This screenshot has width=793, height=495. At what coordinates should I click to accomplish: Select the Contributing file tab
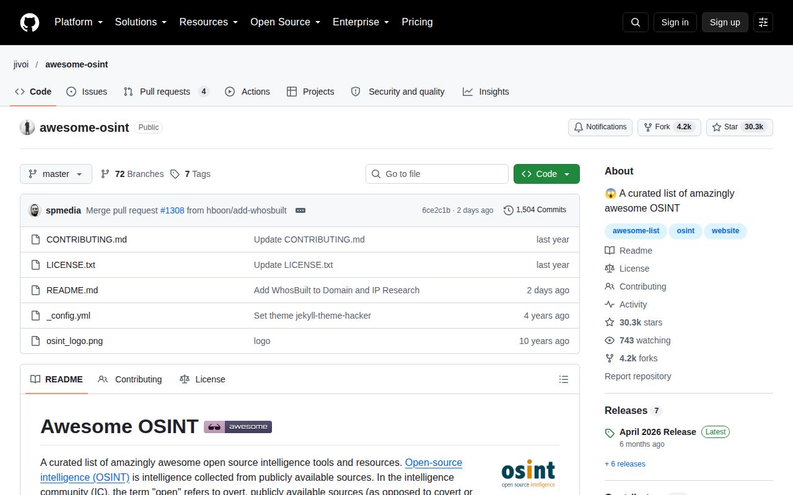[130, 379]
